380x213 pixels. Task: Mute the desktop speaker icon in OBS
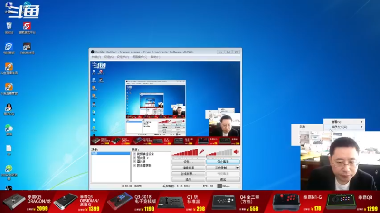click(236, 152)
